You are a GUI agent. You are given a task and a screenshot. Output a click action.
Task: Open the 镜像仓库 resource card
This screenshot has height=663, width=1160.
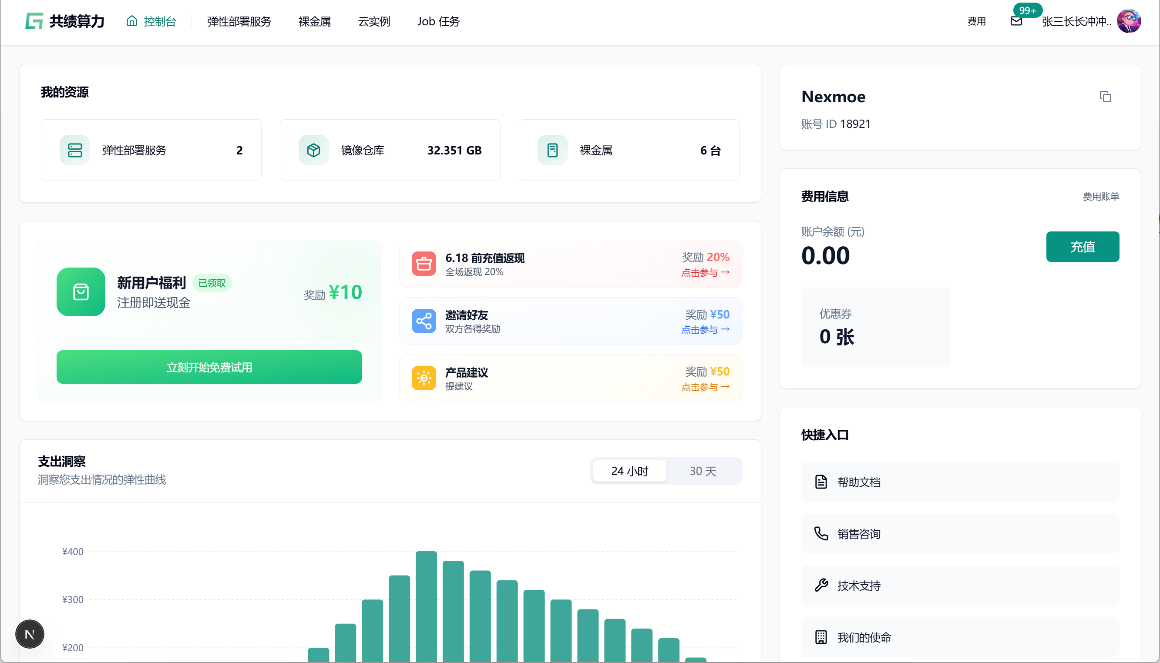click(x=390, y=150)
